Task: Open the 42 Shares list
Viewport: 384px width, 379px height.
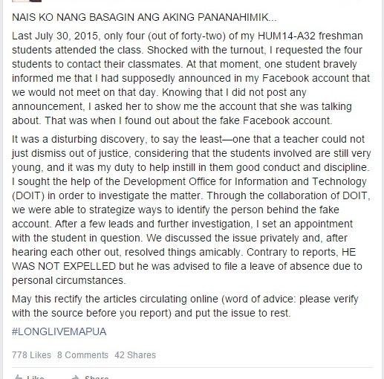Action: [135, 355]
